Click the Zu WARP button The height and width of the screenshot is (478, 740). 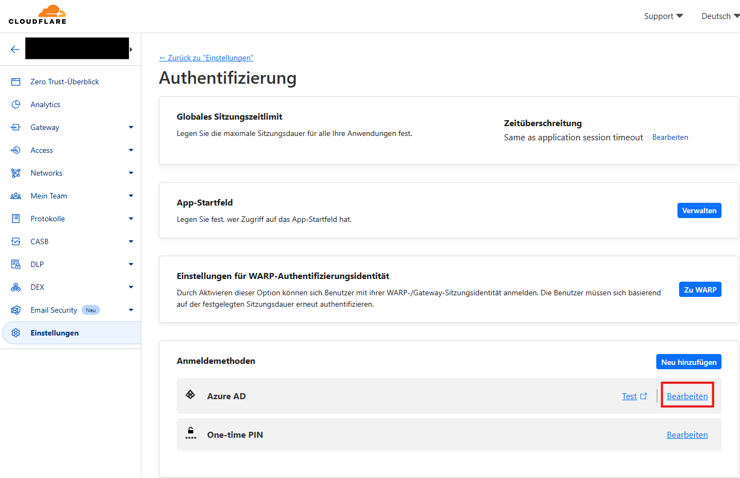700,289
